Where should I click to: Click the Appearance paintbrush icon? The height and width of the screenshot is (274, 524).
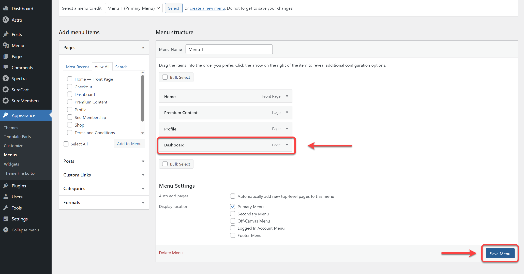click(6, 115)
